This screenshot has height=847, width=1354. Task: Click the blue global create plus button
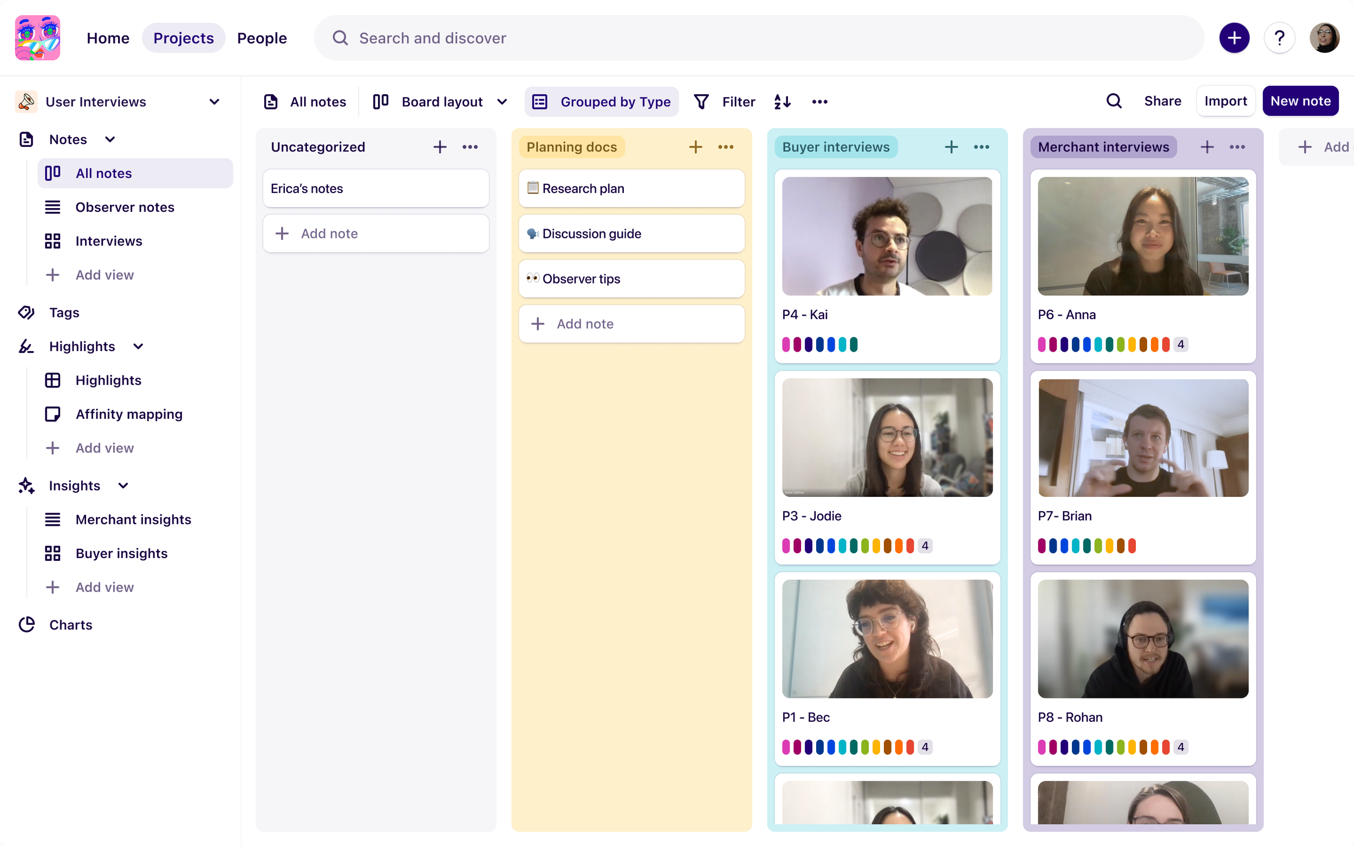coord(1234,38)
